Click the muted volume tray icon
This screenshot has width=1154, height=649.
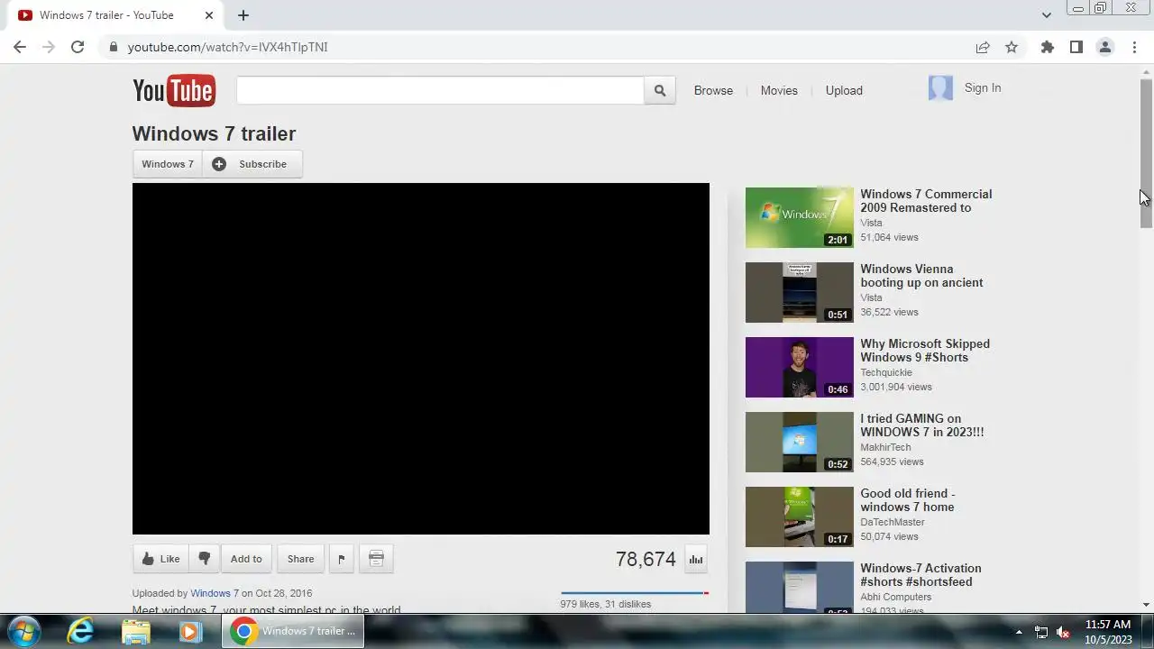(x=1063, y=632)
